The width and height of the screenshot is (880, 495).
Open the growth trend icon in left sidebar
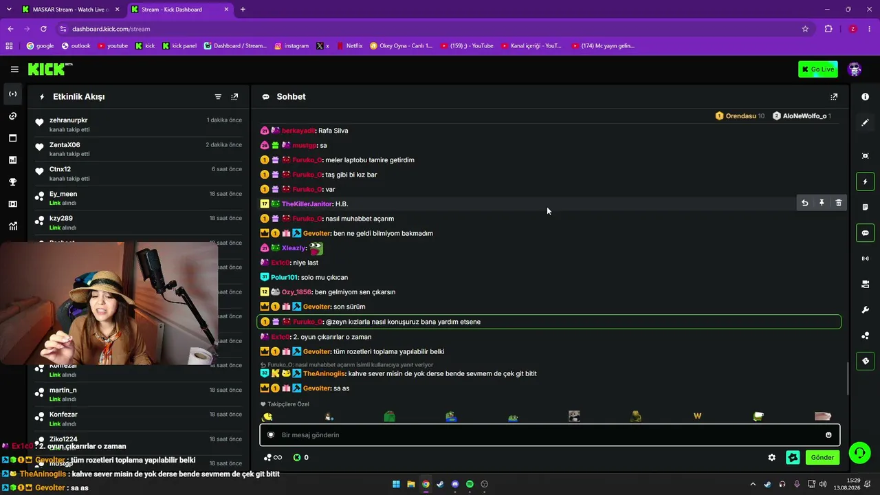(13, 226)
